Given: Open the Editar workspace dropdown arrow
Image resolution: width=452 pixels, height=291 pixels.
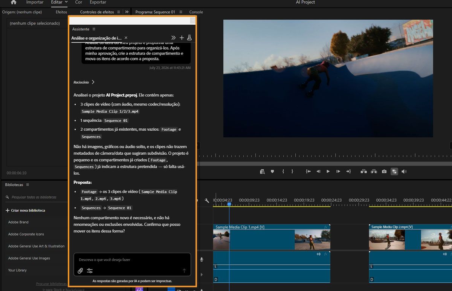Looking at the screenshot, I should (66, 2).
